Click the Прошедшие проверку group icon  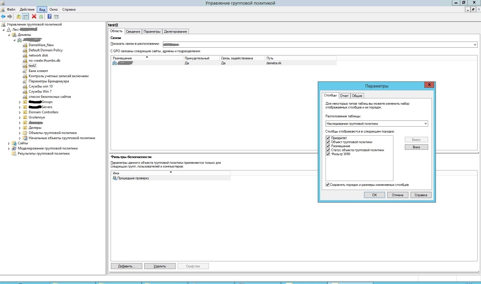(x=115, y=178)
